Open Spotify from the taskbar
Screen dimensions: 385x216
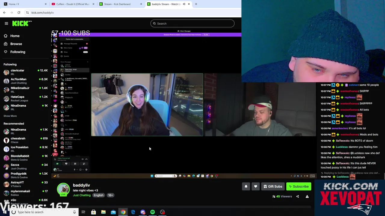(x=152, y=212)
